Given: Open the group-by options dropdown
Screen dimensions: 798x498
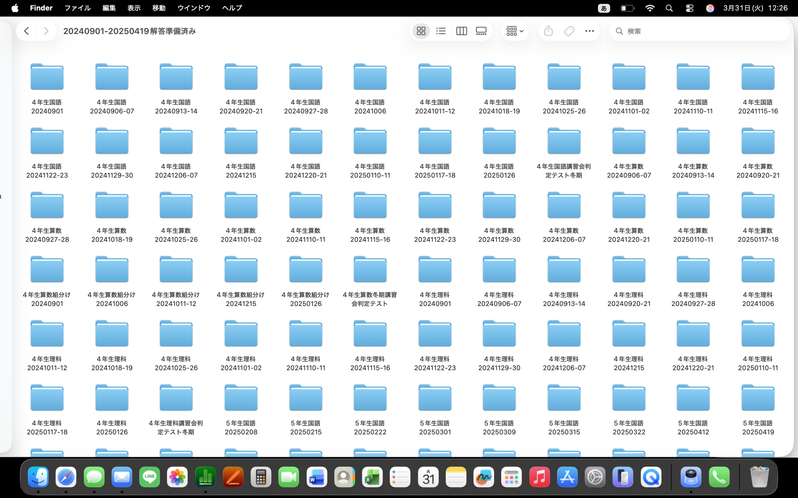Looking at the screenshot, I should coord(514,31).
